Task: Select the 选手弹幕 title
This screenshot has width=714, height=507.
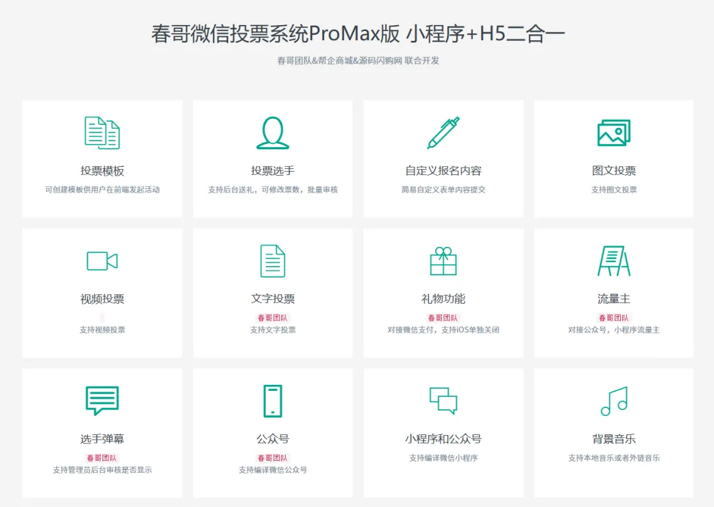Action: (x=102, y=439)
